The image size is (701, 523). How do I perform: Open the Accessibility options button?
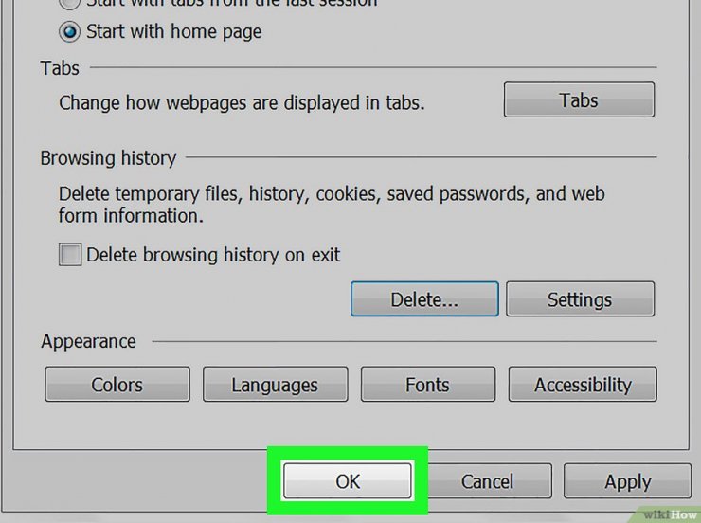pyautogui.click(x=583, y=385)
